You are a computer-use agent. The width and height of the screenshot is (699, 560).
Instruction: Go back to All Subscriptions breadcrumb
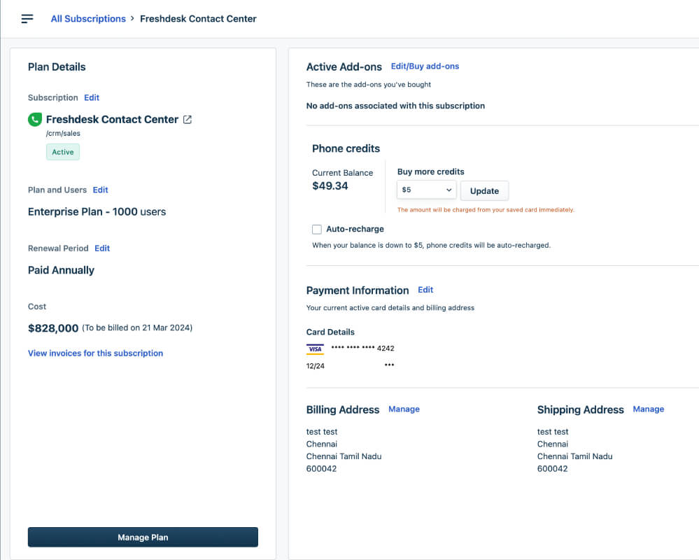click(88, 19)
